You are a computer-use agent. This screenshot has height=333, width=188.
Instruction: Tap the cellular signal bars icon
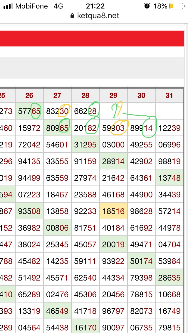(8, 6)
